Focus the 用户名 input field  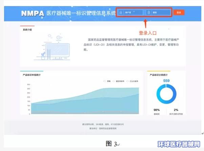pyautogui.click(x=131, y=13)
